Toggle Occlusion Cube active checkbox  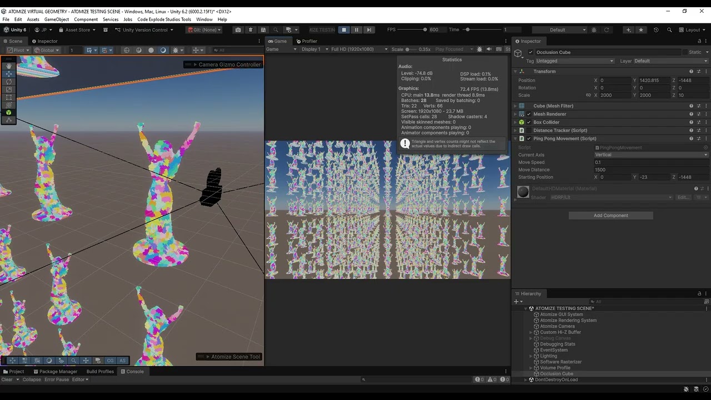(530, 53)
